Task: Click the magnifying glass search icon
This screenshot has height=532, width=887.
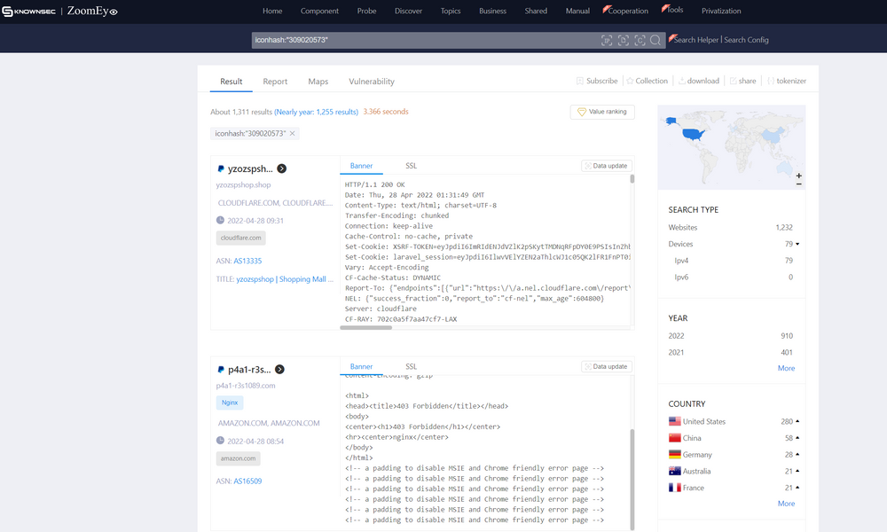Action: (655, 40)
